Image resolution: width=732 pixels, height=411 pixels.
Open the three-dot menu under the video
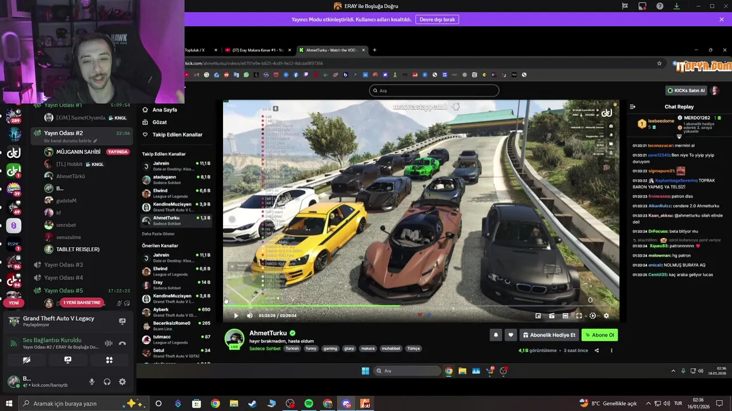tap(611, 350)
